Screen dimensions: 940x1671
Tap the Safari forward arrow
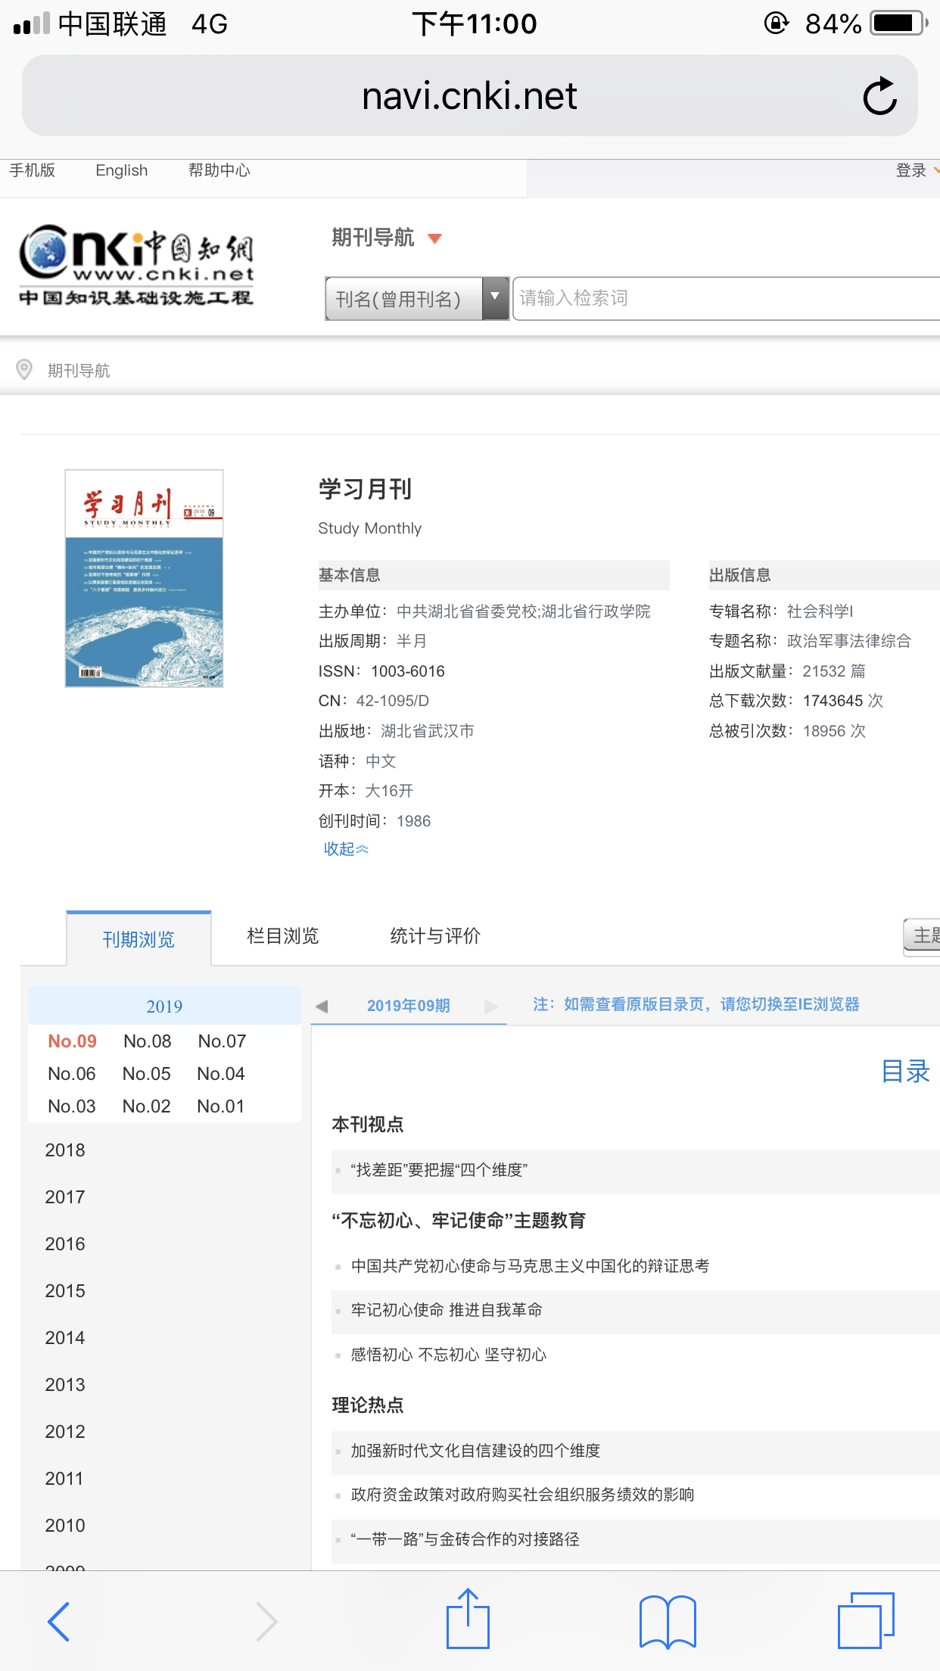coord(266,1621)
